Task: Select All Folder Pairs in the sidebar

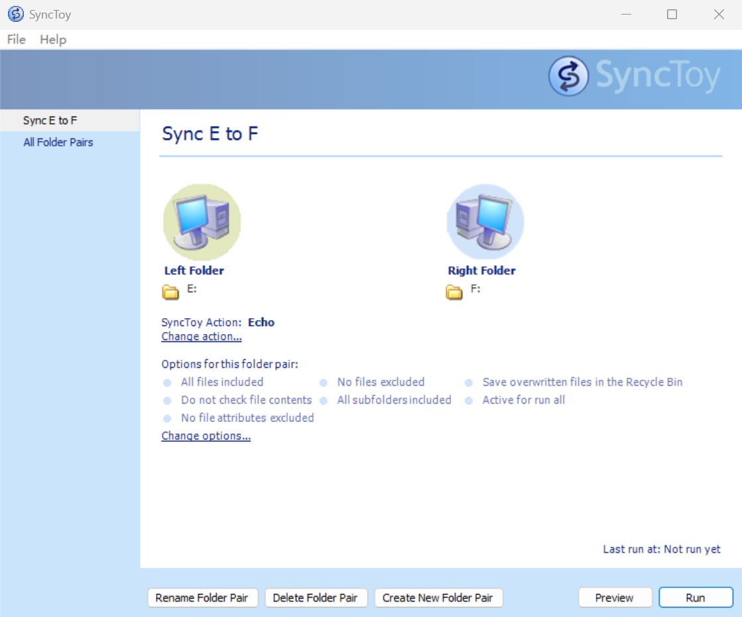Action: pos(58,142)
